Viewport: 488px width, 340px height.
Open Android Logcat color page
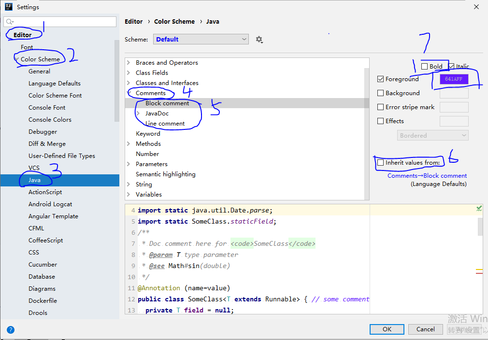(x=50, y=204)
